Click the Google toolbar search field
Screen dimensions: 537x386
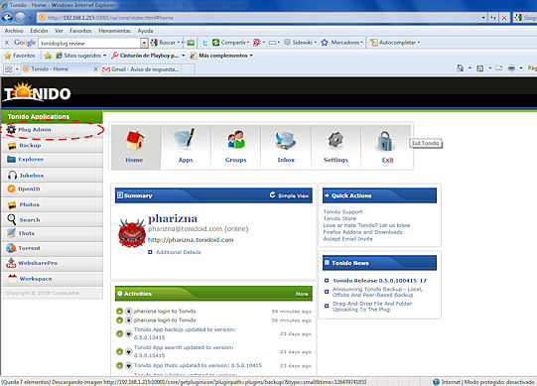point(89,43)
